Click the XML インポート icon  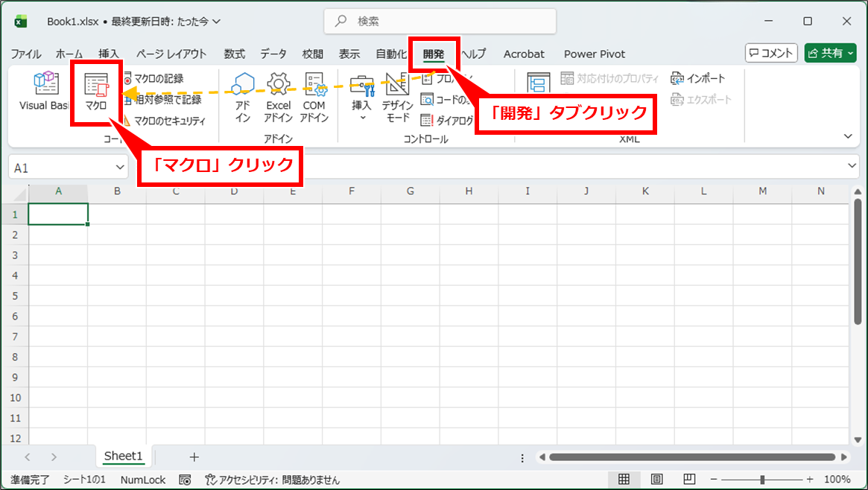click(698, 78)
